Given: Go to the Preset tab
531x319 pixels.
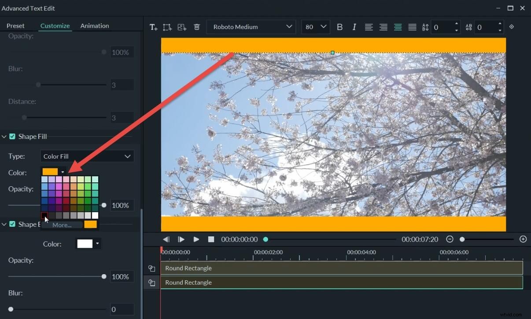Looking at the screenshot, I should [16, 25].
